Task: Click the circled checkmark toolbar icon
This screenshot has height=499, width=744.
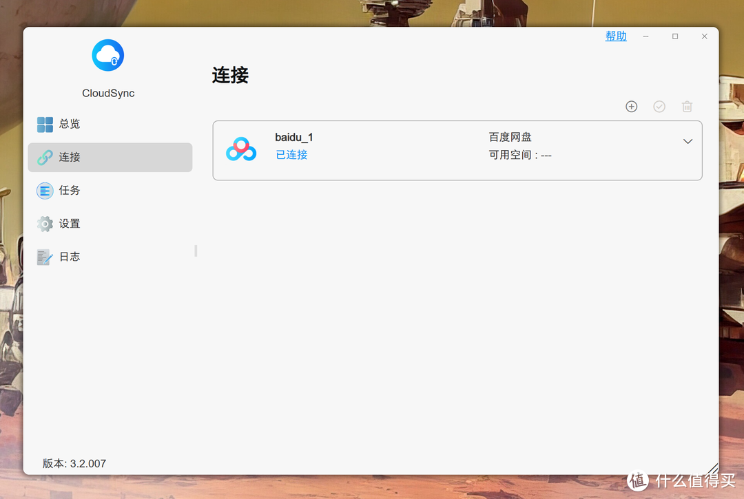Action: tap(659, 107)
